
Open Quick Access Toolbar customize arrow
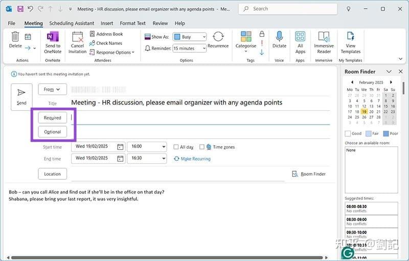(70, 9)
